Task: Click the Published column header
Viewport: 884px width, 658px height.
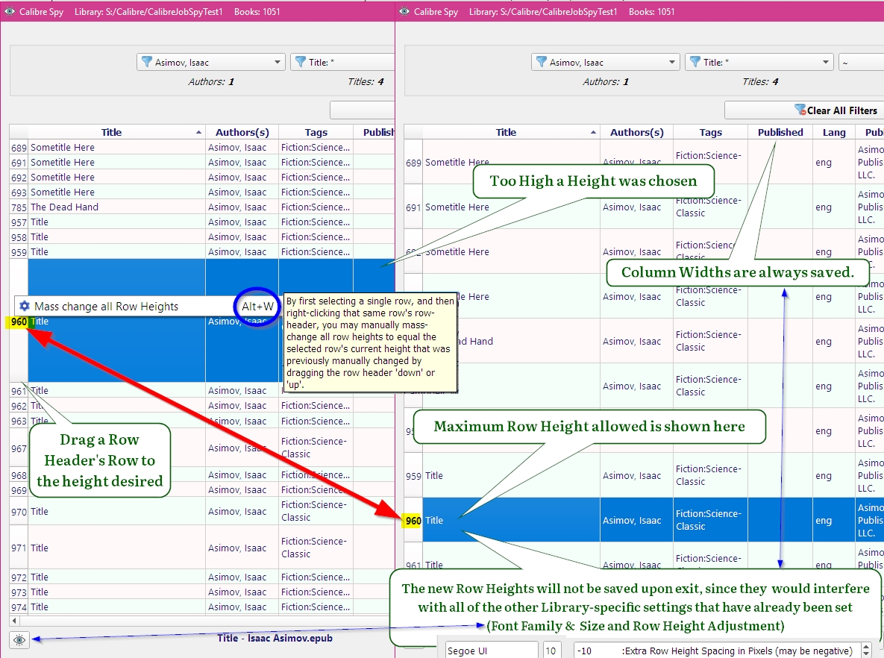Action: 780,133
